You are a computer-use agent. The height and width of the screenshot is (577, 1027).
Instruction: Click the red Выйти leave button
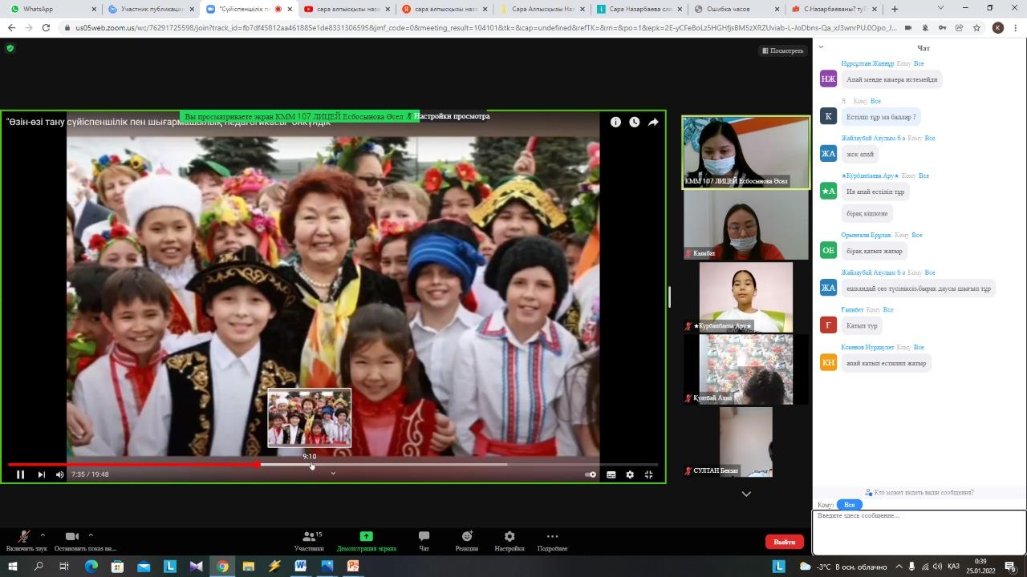pyautogui.click(x=784, y=542)
